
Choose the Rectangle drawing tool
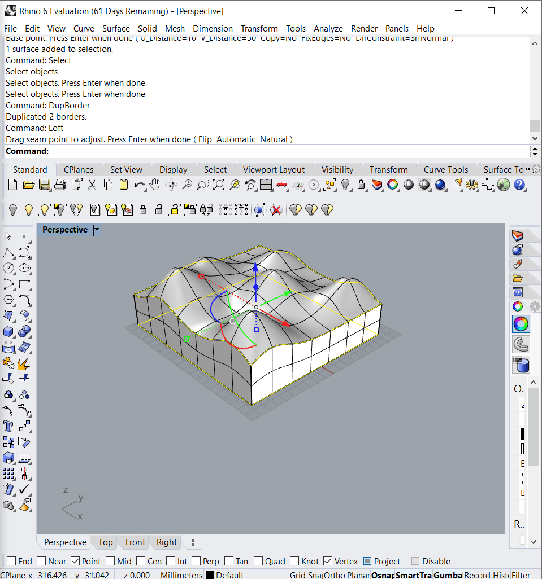click(24, 284)
